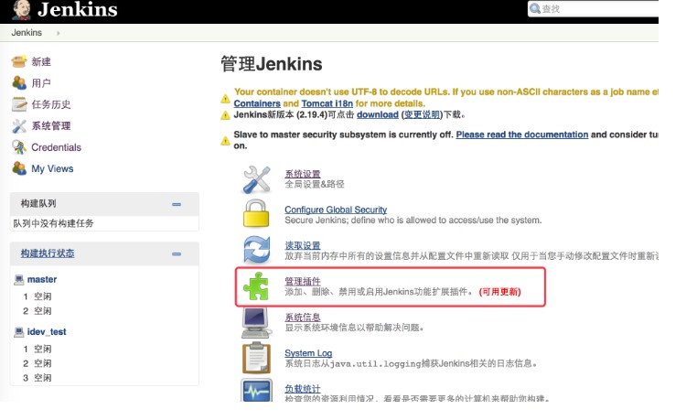
Task: Click the 系统设置 wrench and screwdriver icon
Action: [256, 179]
